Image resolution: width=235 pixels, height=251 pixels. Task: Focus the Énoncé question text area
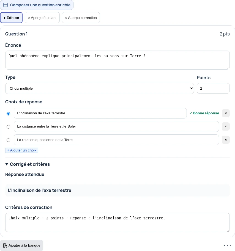(117, 60)
